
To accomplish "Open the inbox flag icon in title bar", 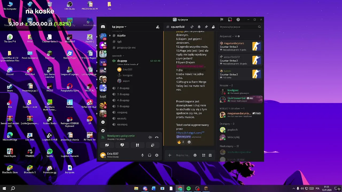I will (x=222, y=19).
